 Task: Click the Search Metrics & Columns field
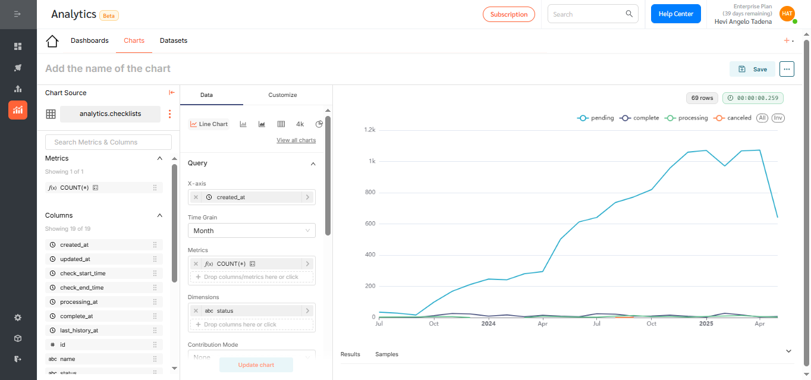pyautogui.click(x=108, y=142)
